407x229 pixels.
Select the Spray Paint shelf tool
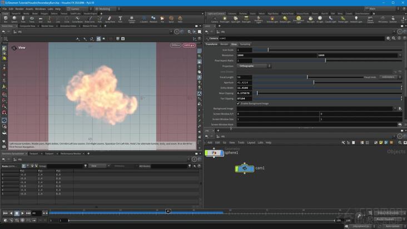[110, 19]
